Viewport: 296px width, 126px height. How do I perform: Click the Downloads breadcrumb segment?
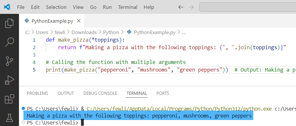coord(84,32)
